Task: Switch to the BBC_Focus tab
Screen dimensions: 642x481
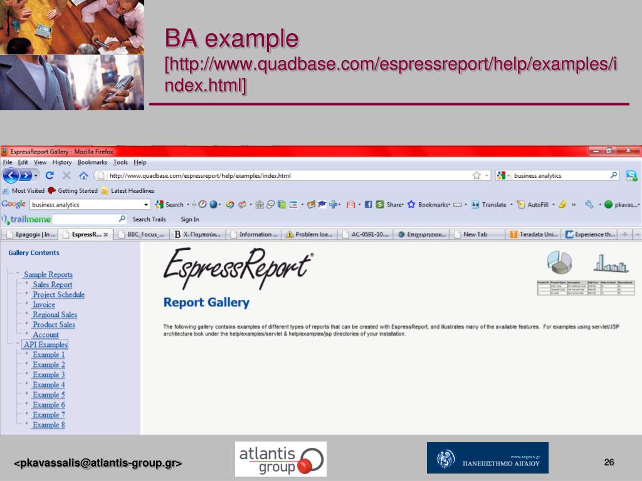Action: tap(141, 234)
